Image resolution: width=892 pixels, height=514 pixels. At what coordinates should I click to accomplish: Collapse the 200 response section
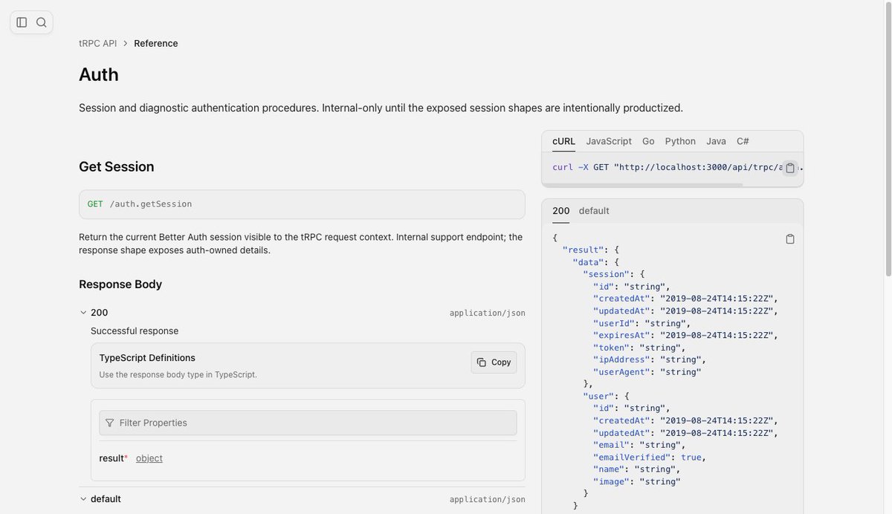[x=83, y=313]
